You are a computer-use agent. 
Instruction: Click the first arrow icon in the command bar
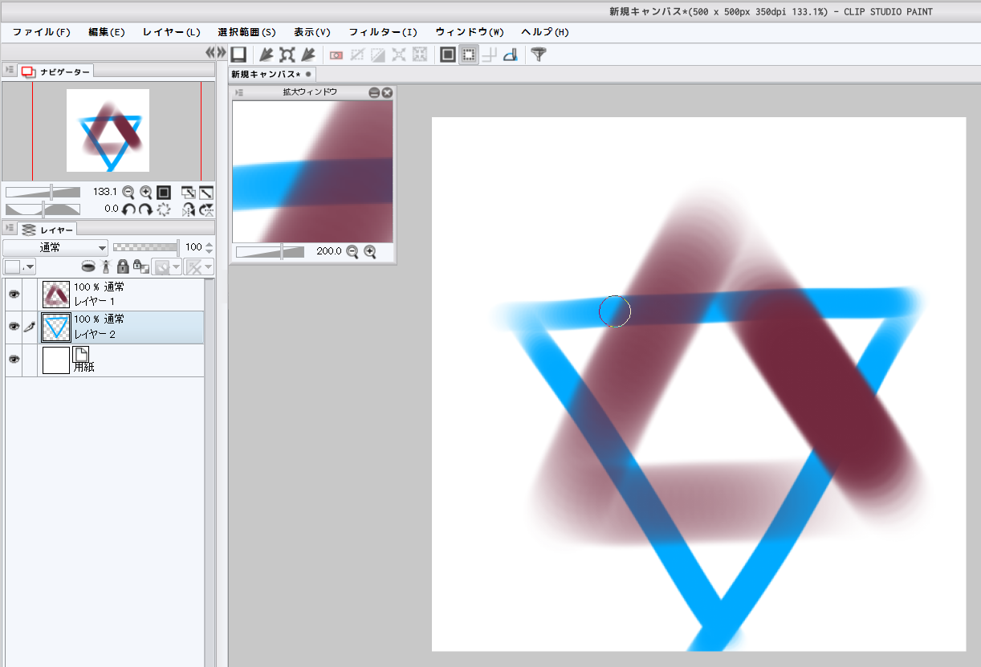266,55
